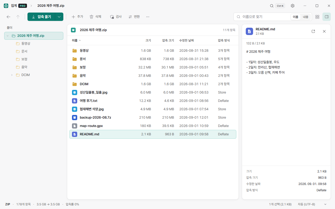Image resolution: width=335 pixels, height=209 pixels.
Task: Select the DCIM folder row in file list
Action: point(153,84)
